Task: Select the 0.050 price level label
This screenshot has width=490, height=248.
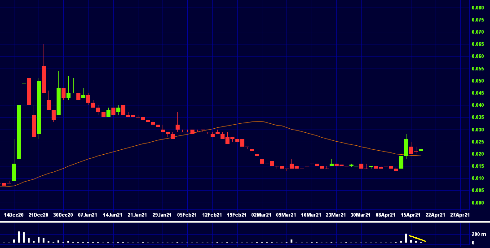Action: pyautogui.click(x=477, y=81)
